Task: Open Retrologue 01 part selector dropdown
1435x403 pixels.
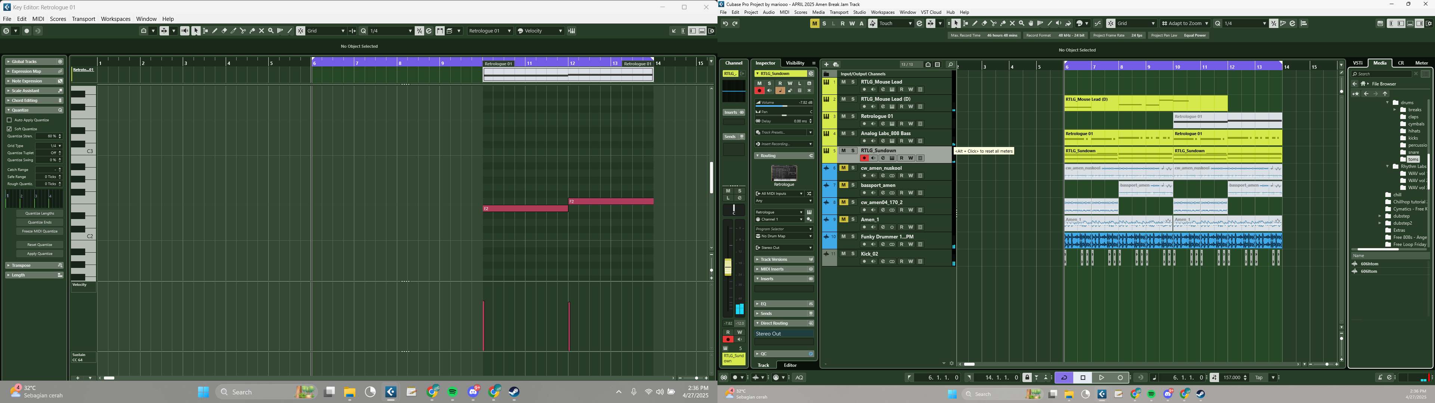Action: click(x=490, y=31)
